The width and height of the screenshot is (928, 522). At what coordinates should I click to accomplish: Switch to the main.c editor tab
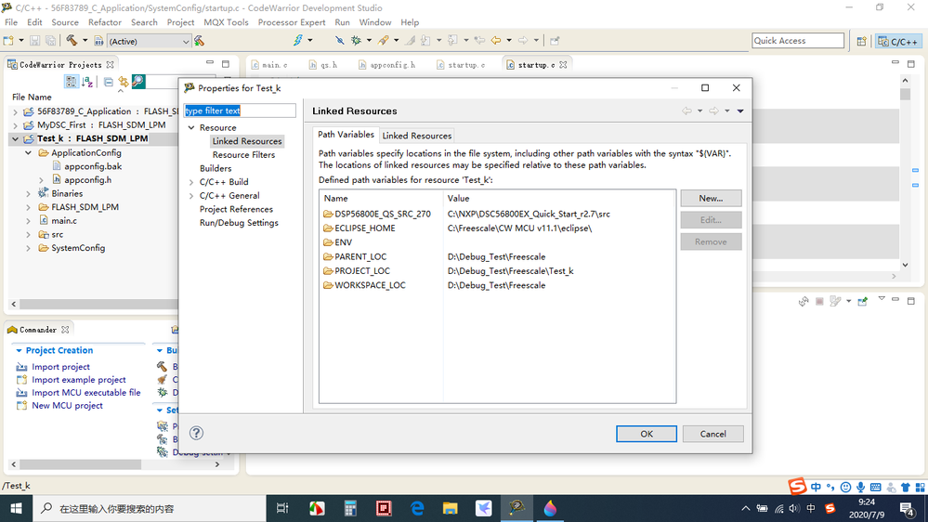(x=269, y=64)
